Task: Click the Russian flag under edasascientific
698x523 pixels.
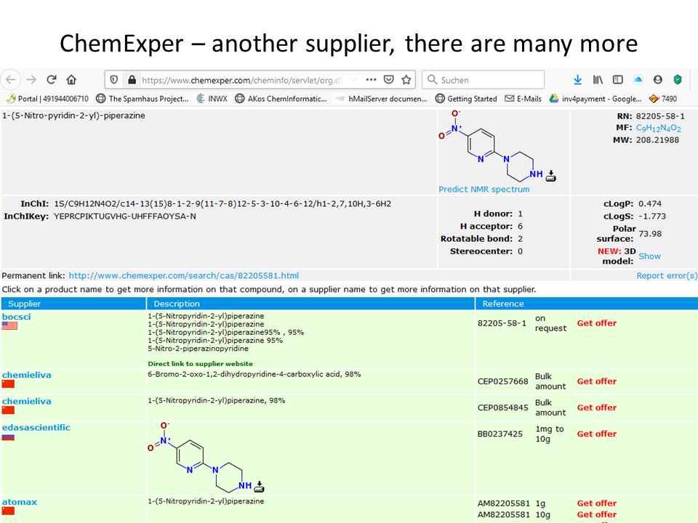Action: 8,437
